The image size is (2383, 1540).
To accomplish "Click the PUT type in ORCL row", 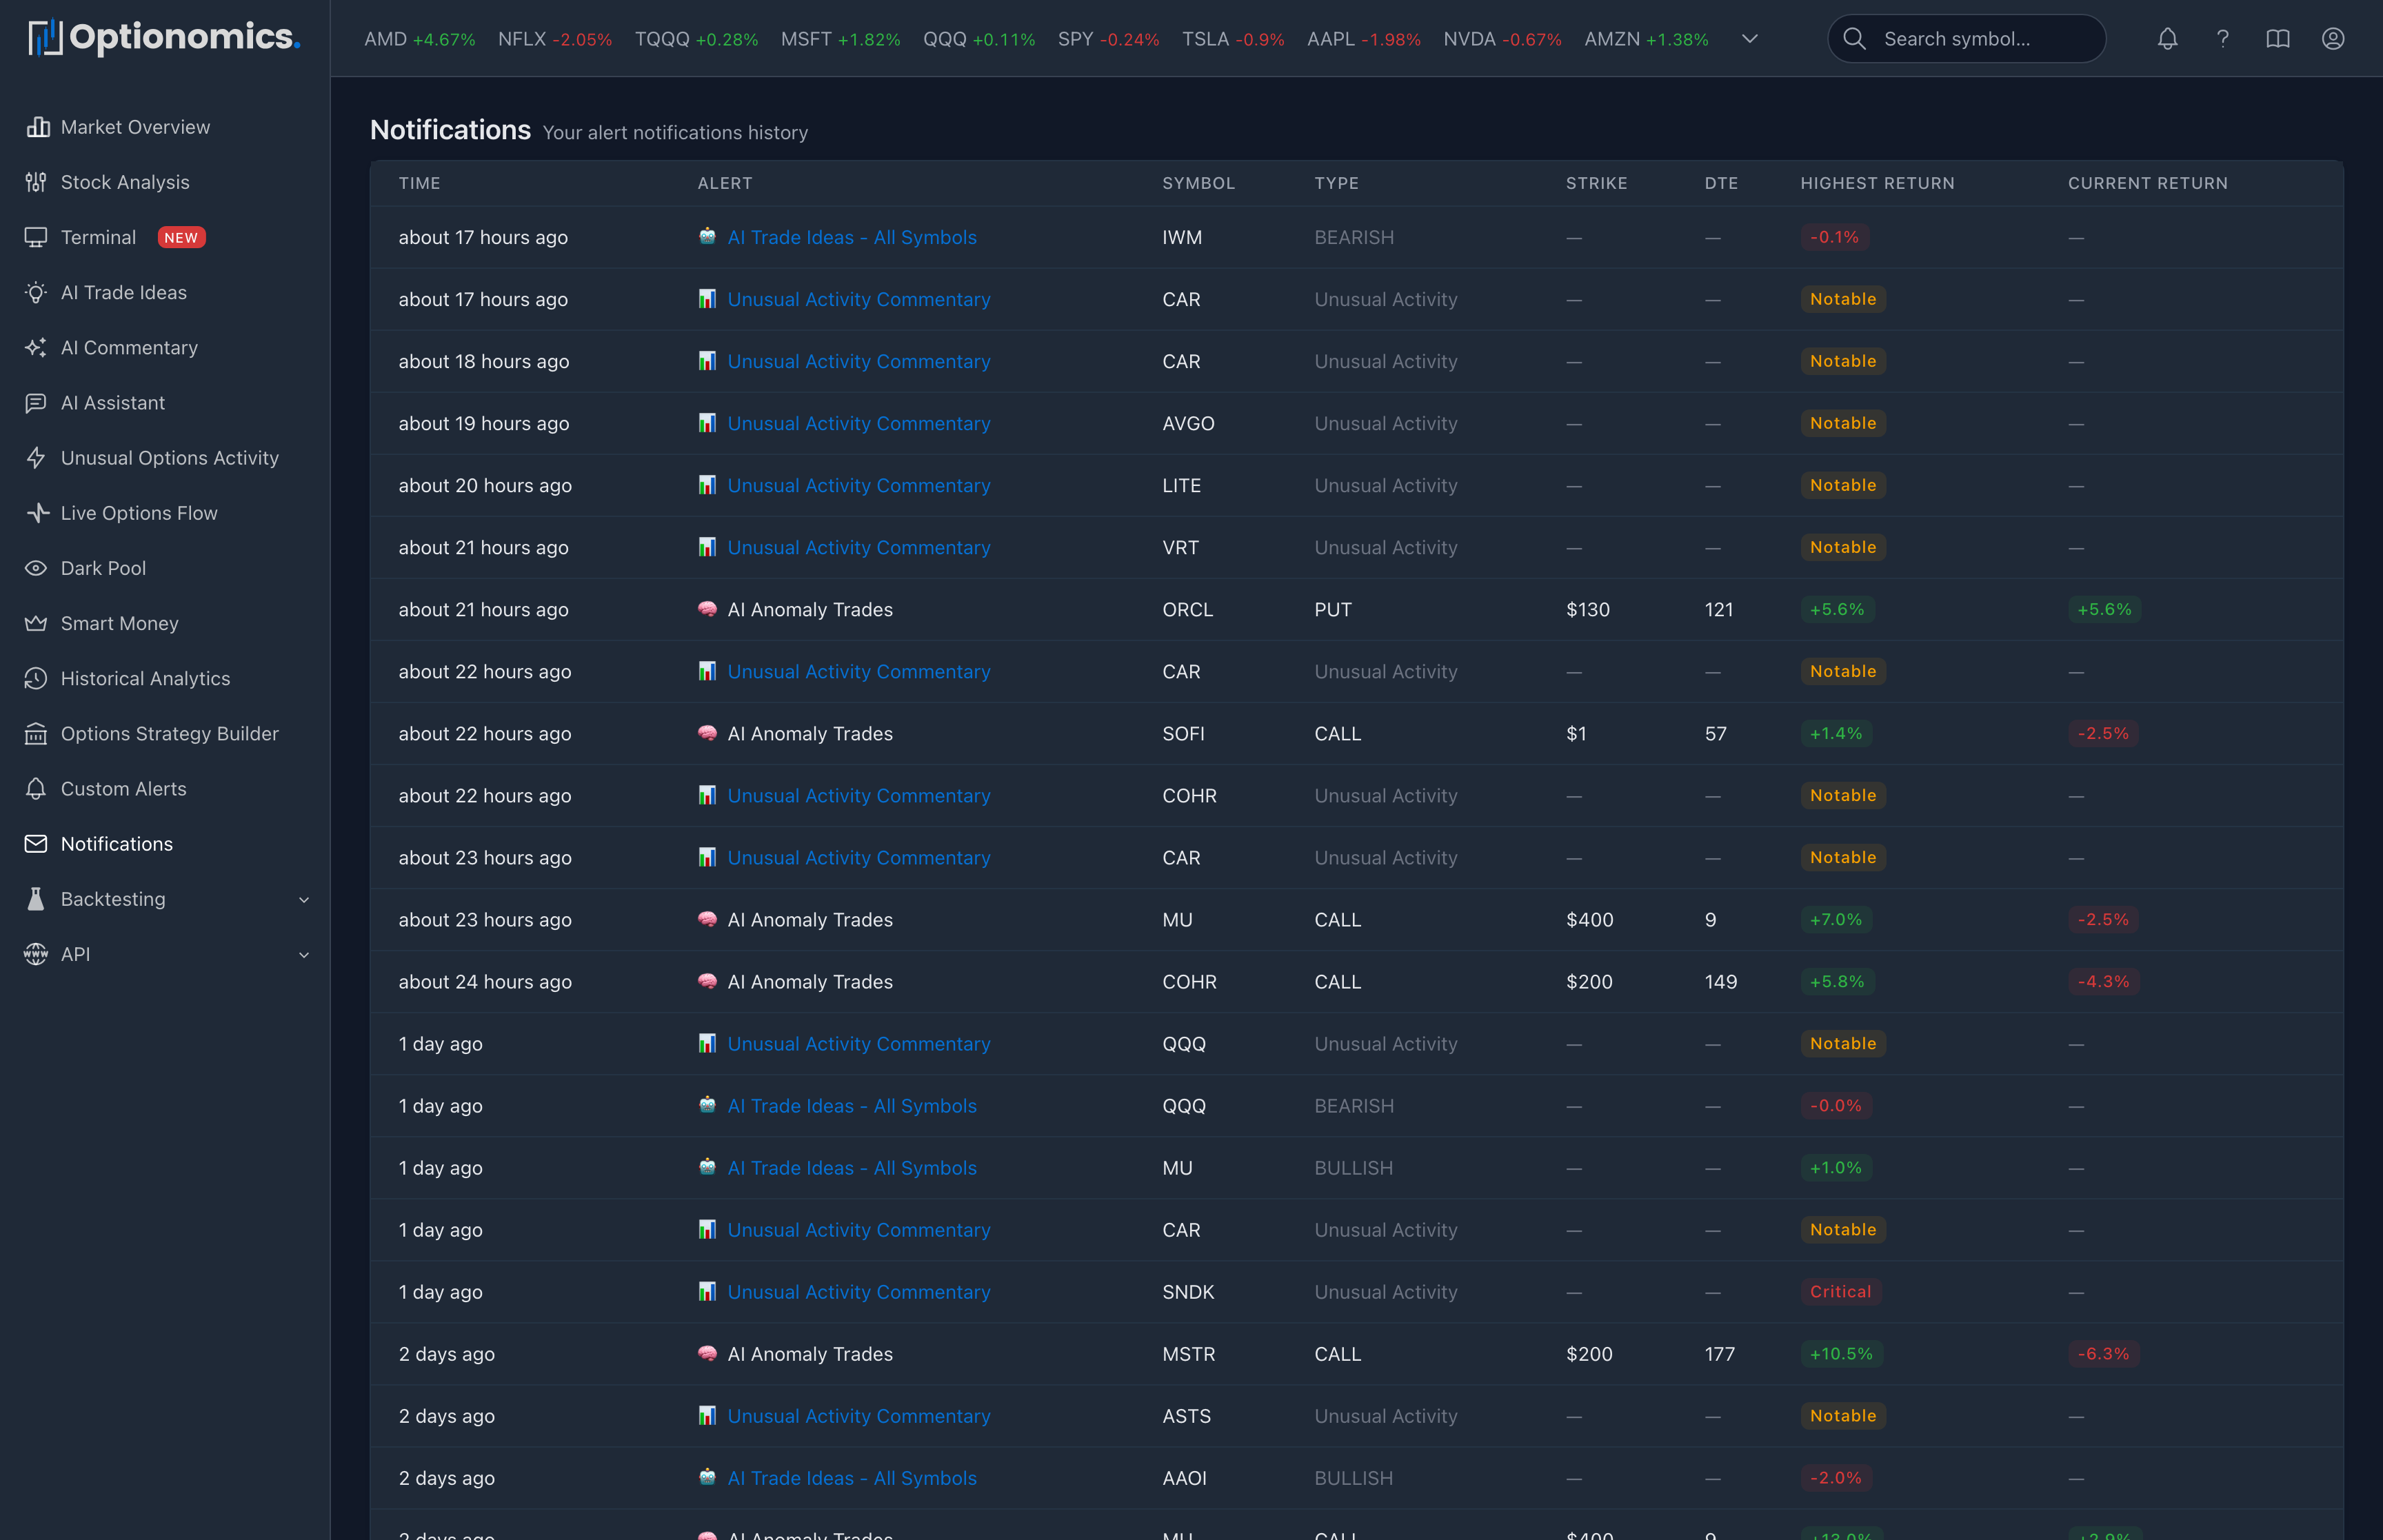I will pyautogui.click(x=1333, y=609).
